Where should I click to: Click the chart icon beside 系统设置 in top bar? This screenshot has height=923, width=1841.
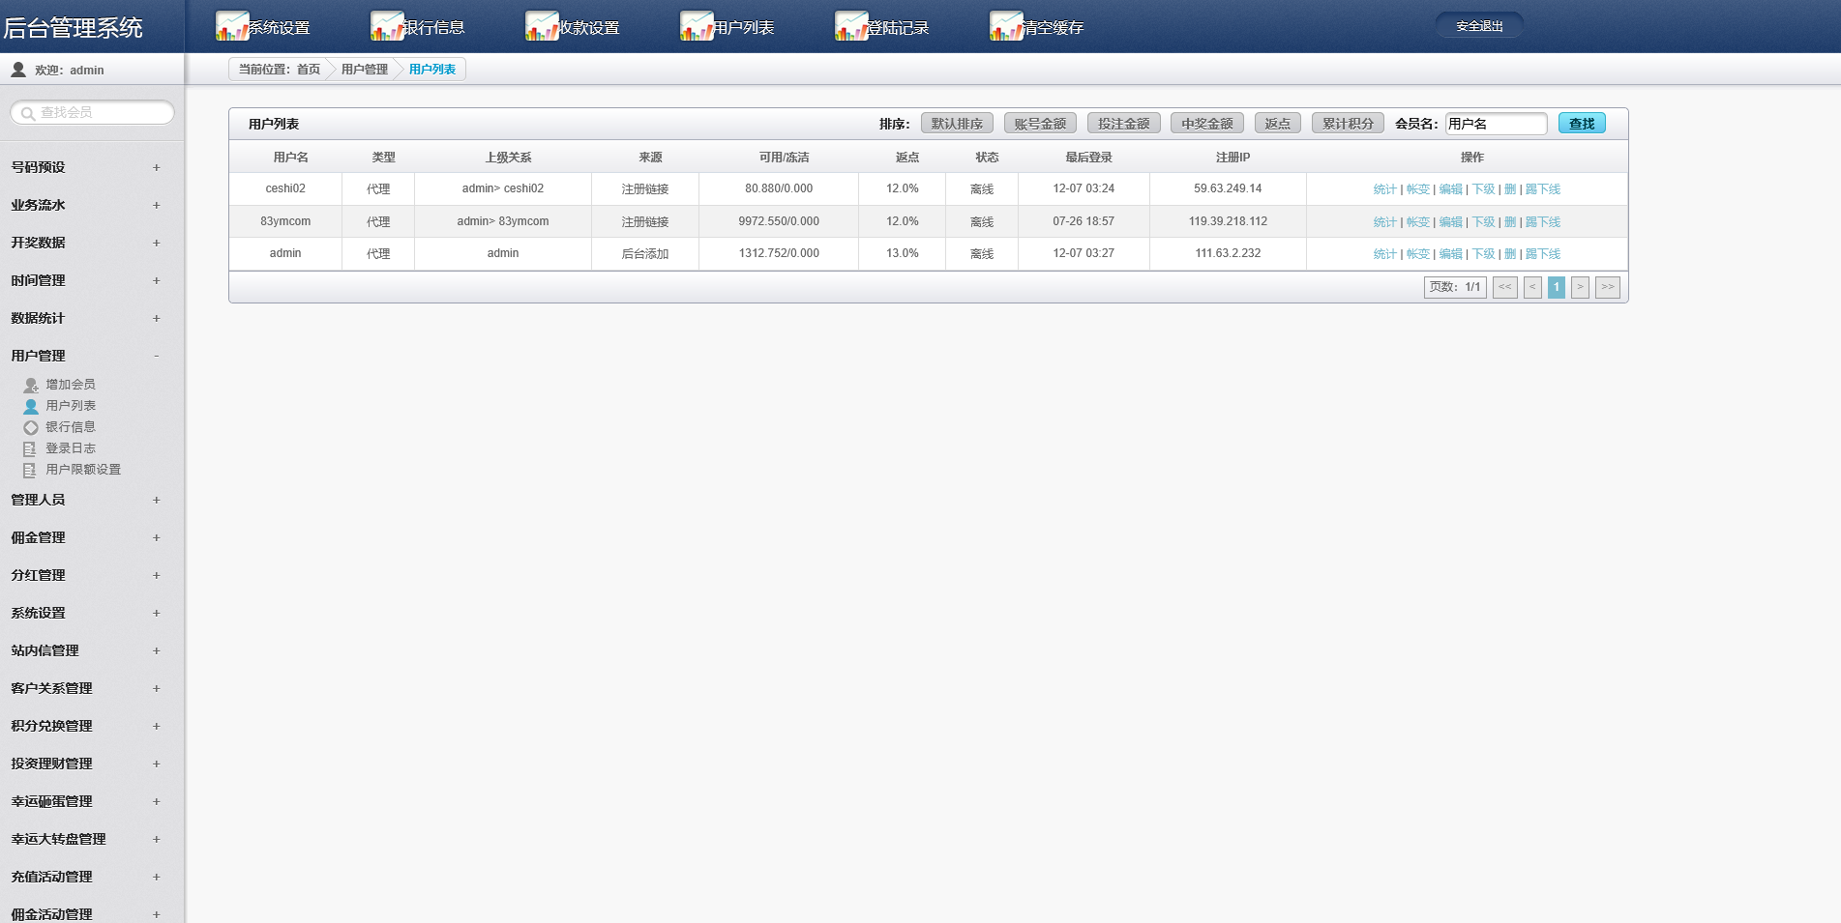click(x=231, y=26)
